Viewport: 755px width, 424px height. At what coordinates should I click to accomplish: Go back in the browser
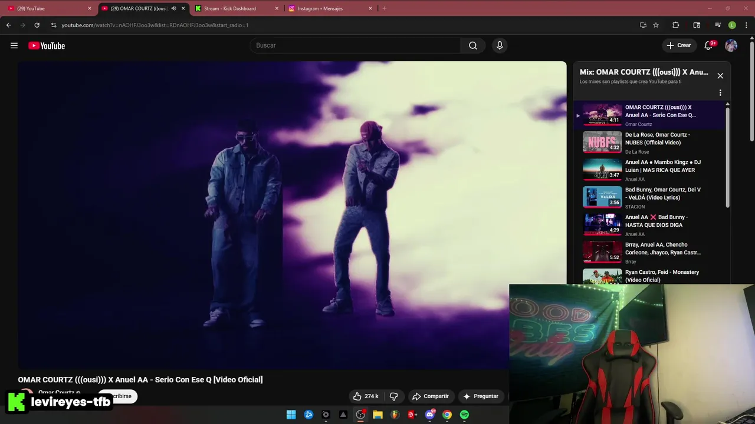click(9, 25)
